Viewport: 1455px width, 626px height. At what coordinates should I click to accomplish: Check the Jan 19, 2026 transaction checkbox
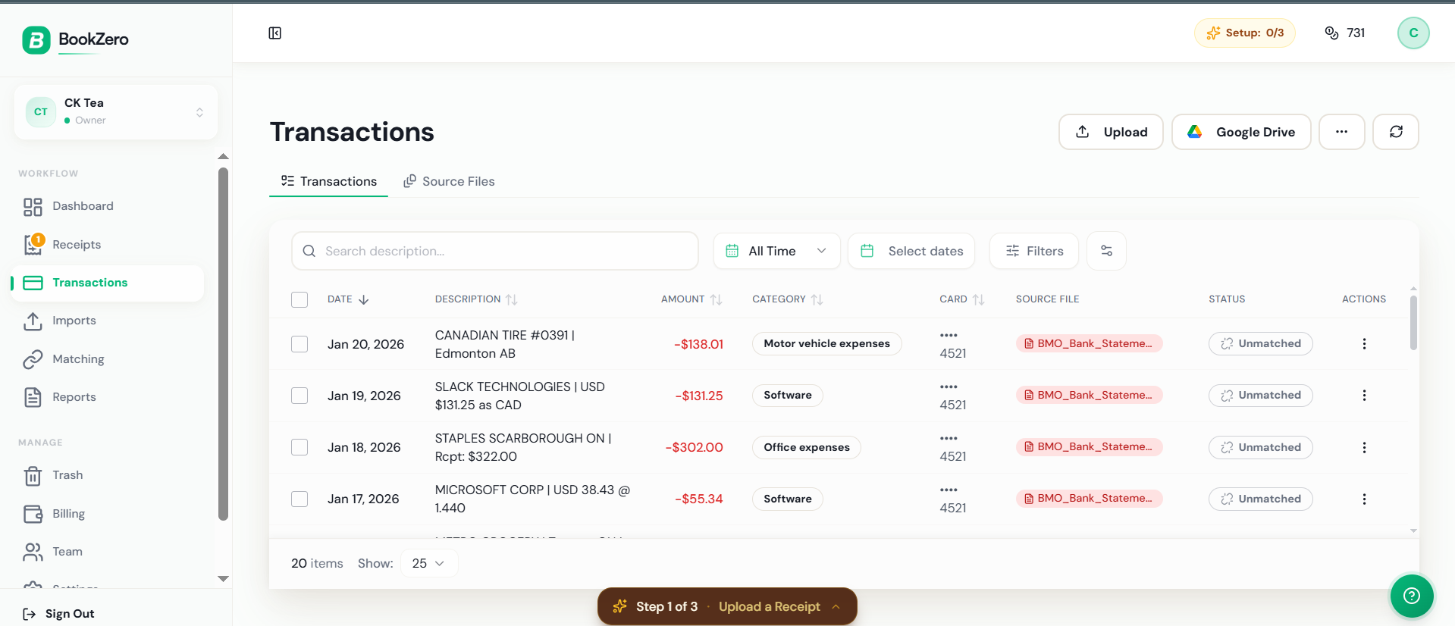(x=299, y=396)
